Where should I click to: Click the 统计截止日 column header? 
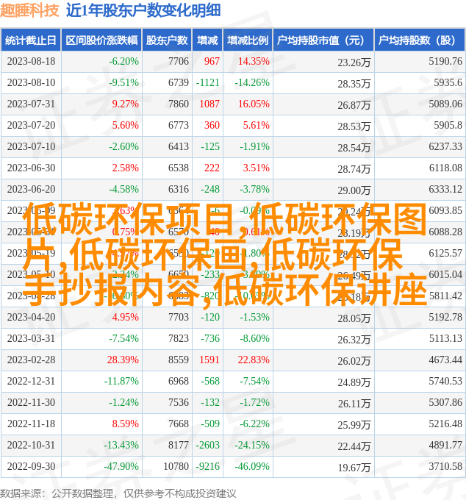tap(31, 40)
